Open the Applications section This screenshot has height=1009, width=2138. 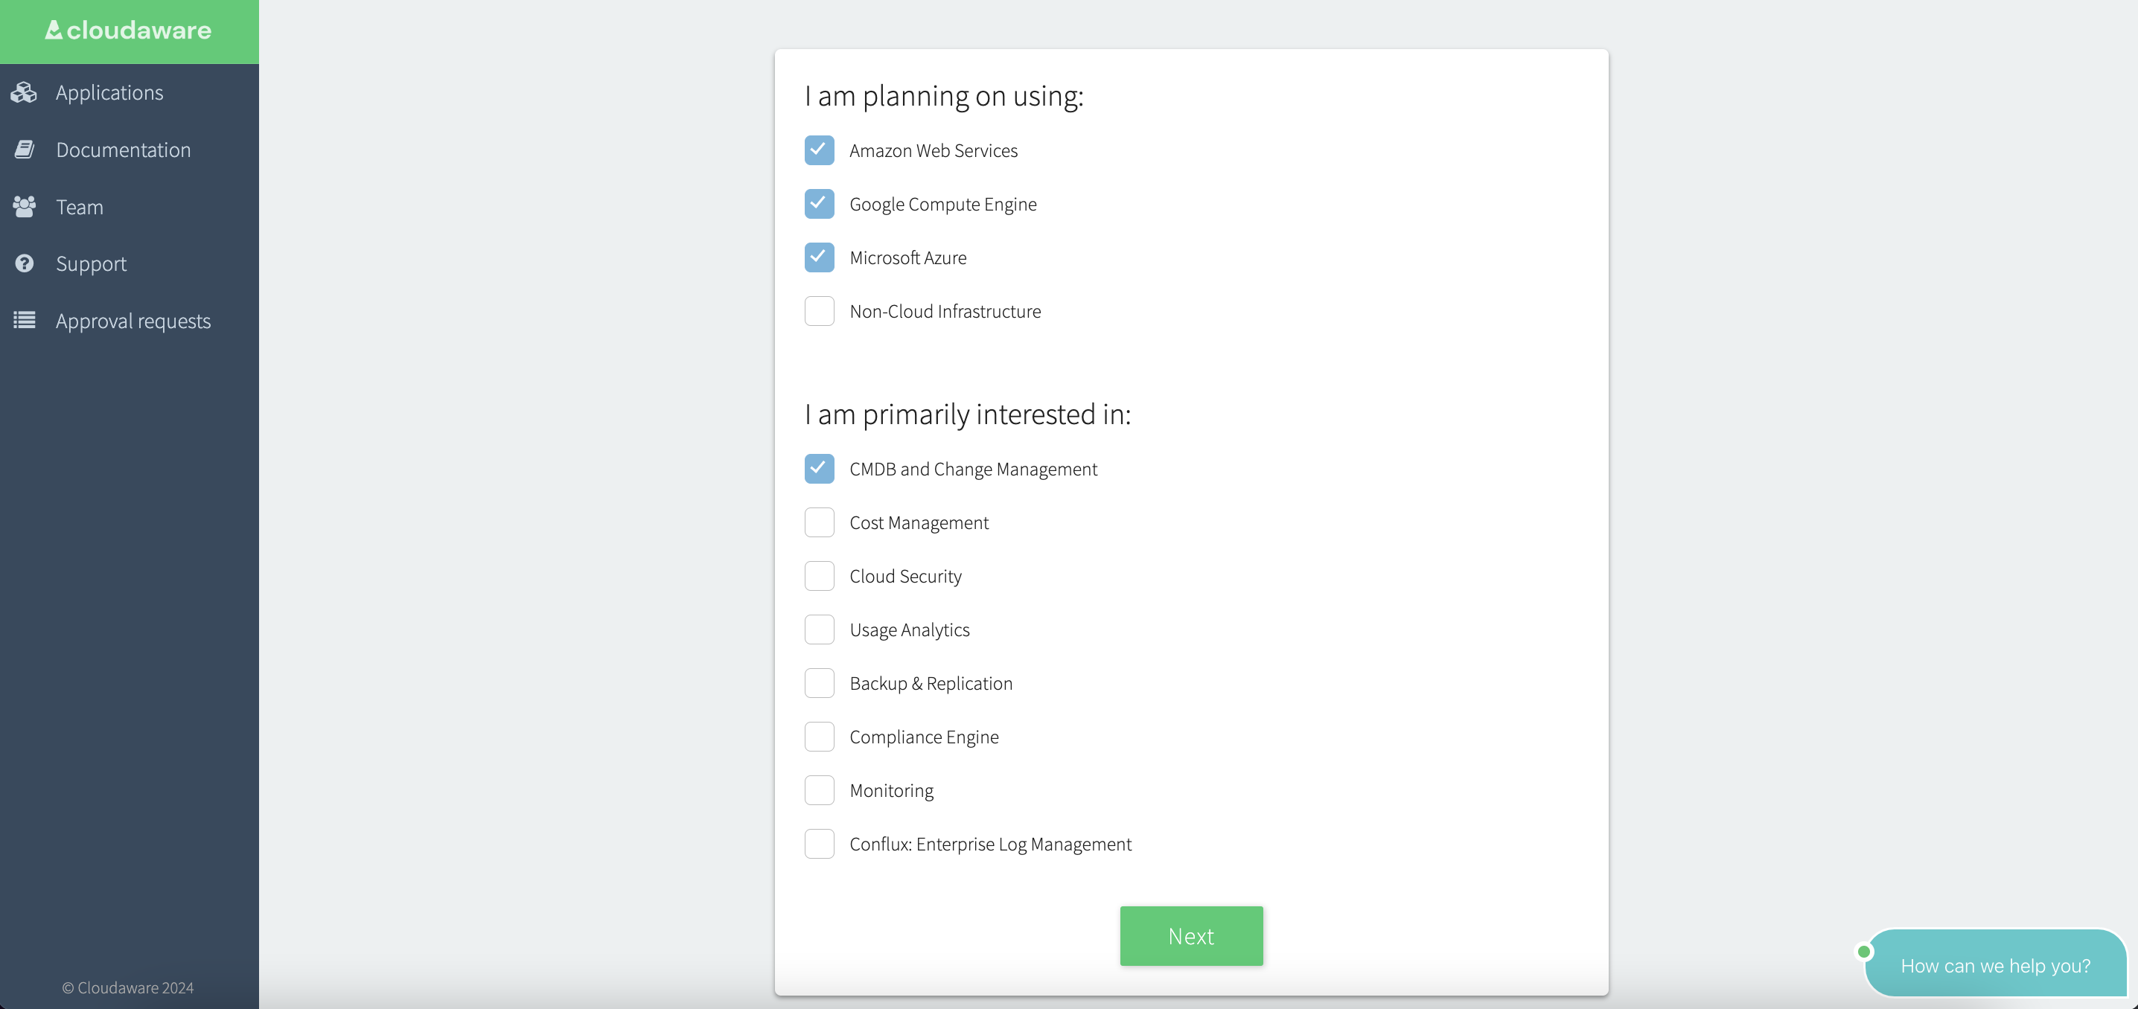109,92
